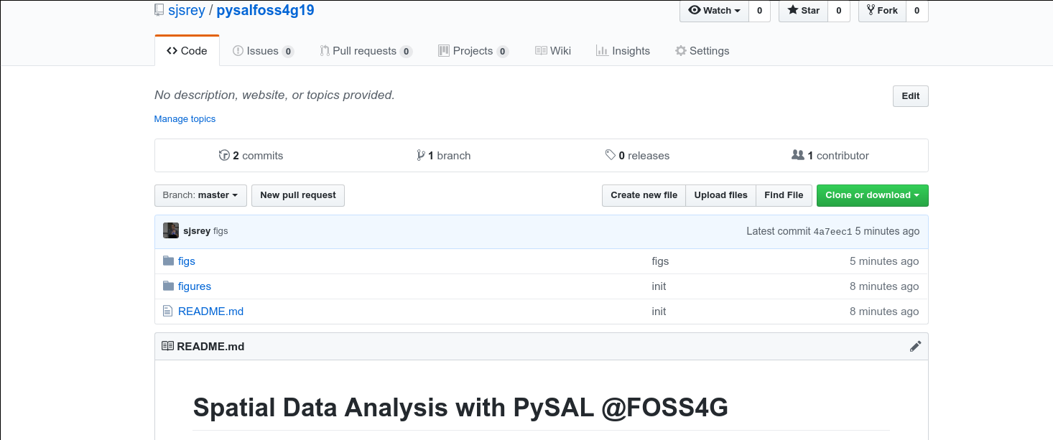Click the "5 minutes ago" timestamp in figs row

pos(884,261)
